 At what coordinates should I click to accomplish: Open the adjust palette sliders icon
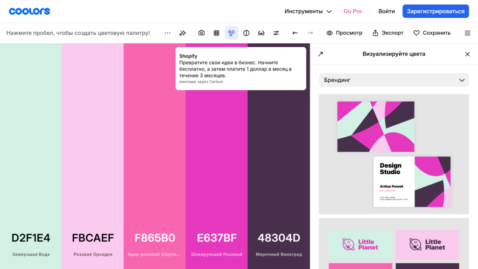(276, 33)
